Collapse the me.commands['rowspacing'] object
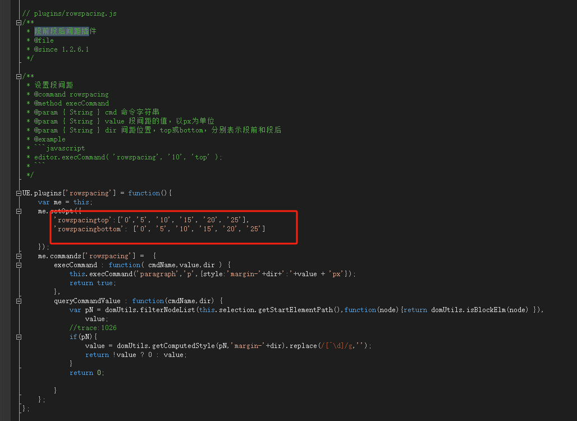Image resolution: width=577 pixels, height=421 pixels. (19, 256)
